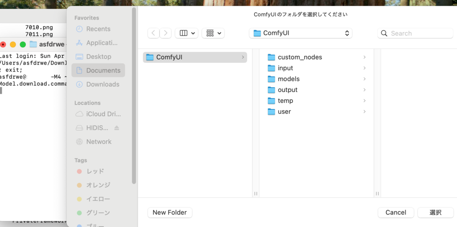Screen dimensions: 457x227
Task: Click the New Folder button
Action: pyautogui.click(x=170, y=212)
